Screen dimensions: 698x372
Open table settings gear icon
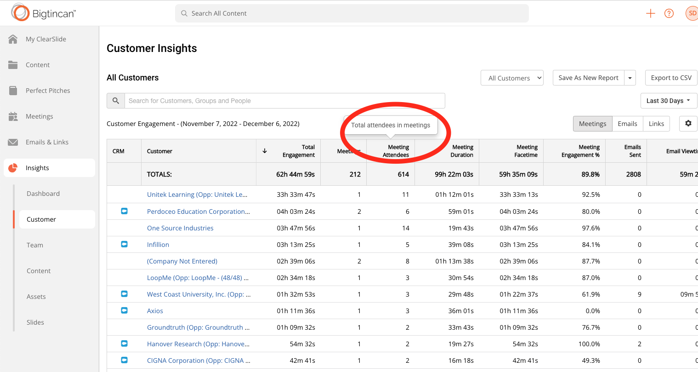pyautogui.click(x=688, y=123)
